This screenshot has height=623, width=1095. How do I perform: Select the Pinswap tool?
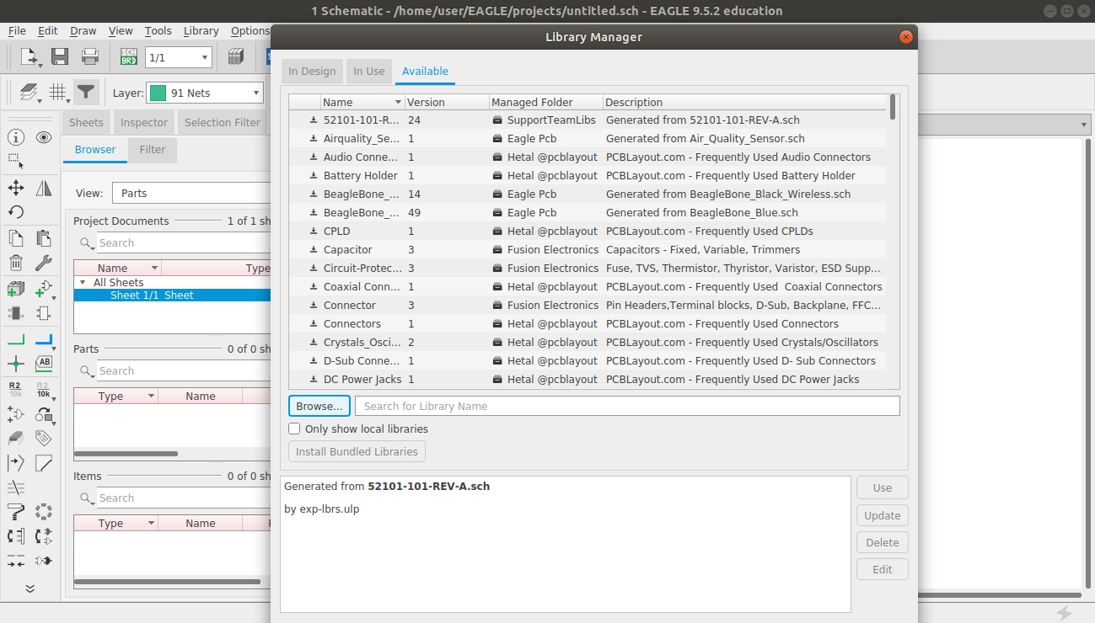pyautogui.click(x=16, y=535)
